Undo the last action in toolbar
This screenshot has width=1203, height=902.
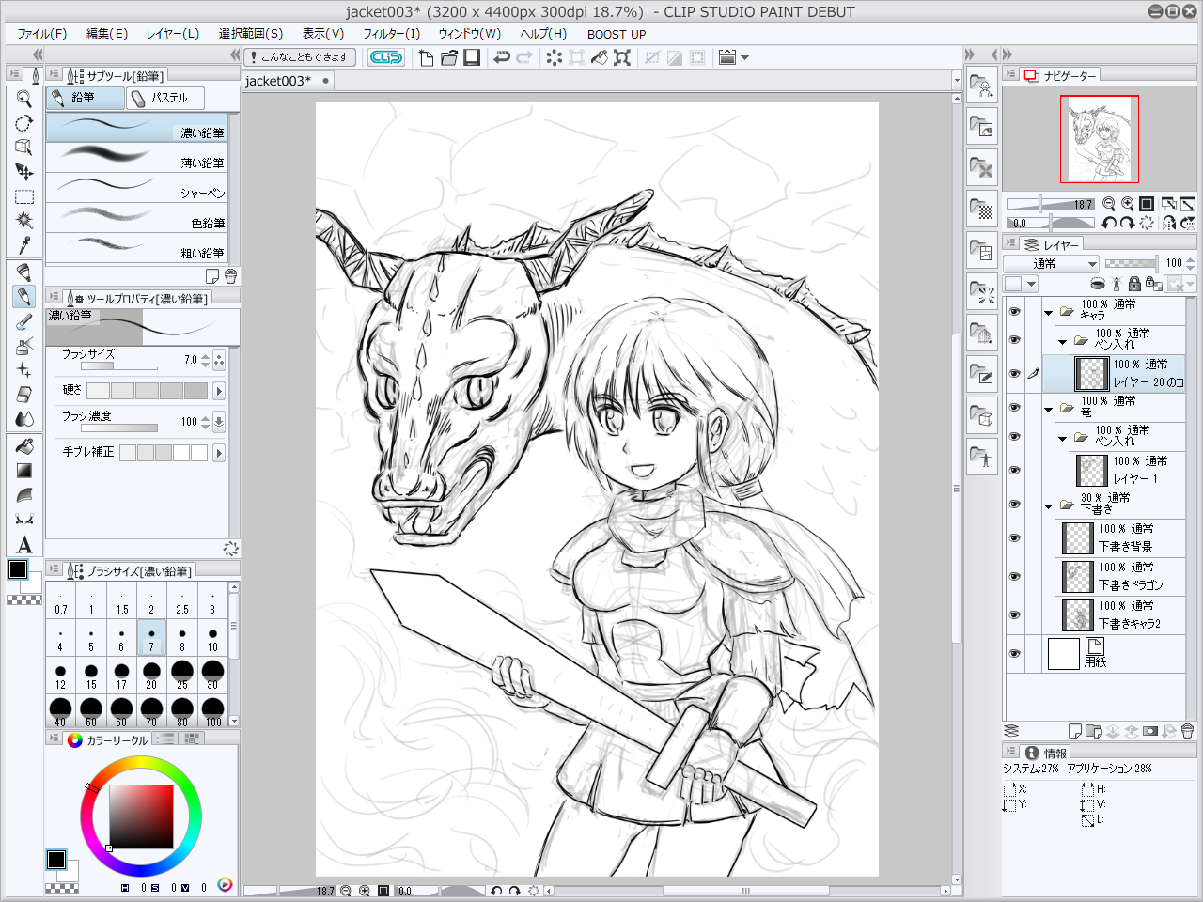502,57
